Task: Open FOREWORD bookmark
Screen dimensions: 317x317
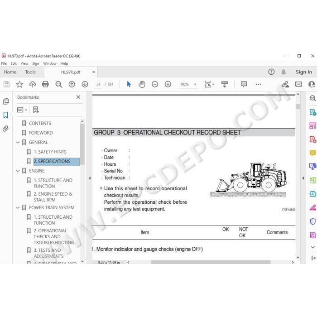Action: [41, 133]
